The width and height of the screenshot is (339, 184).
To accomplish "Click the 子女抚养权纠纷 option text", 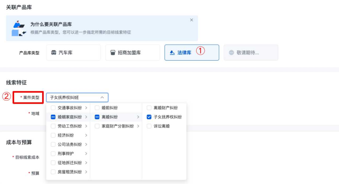I will pos(167,117).
